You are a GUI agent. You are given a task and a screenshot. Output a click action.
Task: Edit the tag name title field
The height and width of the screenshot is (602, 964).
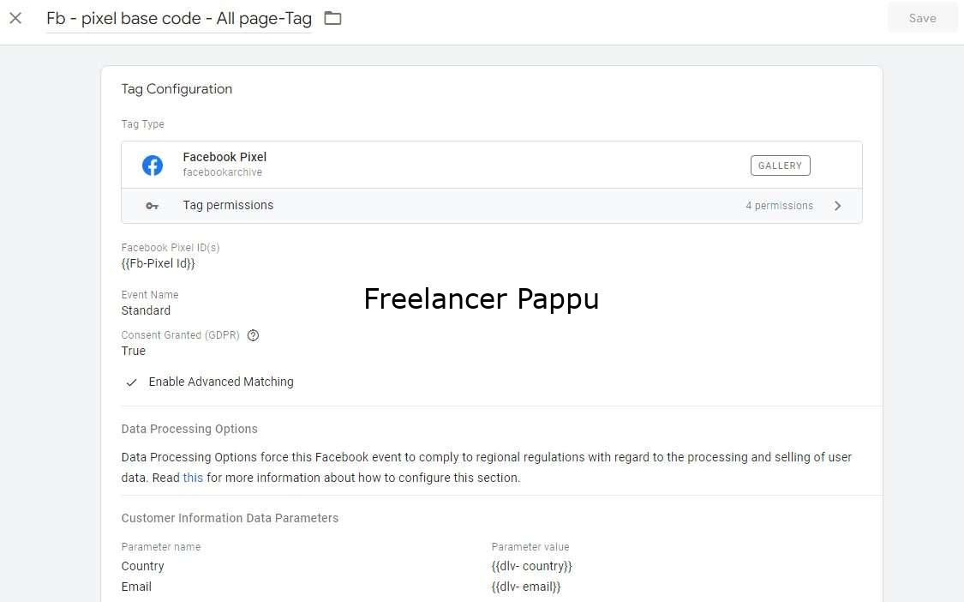(x=179, y=19)
